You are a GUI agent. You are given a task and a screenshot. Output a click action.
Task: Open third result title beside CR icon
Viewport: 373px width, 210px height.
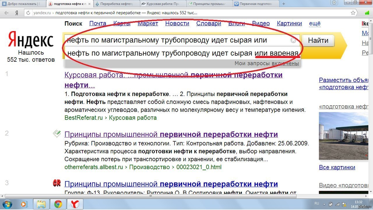click(171, 184)
